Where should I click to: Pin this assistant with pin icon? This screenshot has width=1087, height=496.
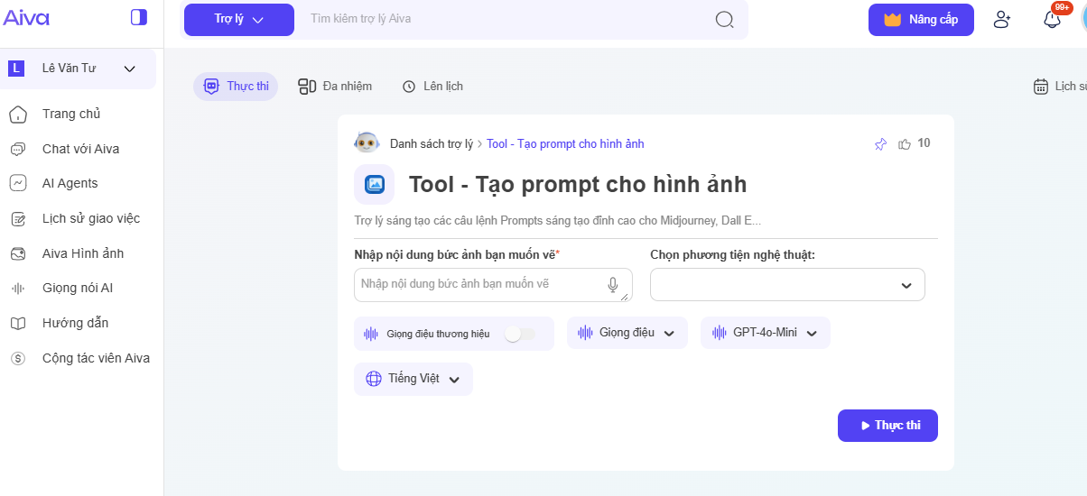880,144
